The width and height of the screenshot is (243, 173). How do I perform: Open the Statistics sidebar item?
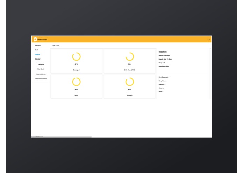click(x=38, y=46)
